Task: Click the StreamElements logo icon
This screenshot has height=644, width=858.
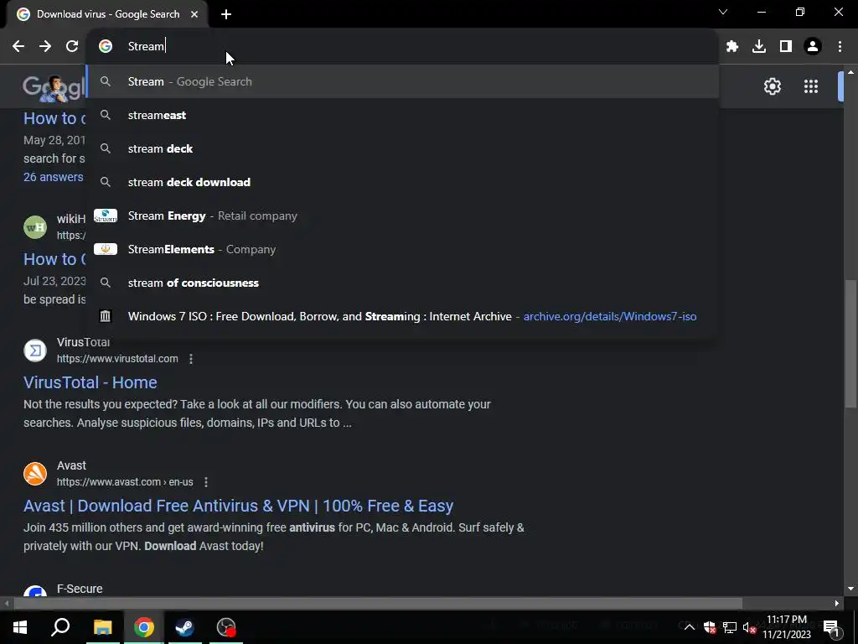Action: point(105,249)
